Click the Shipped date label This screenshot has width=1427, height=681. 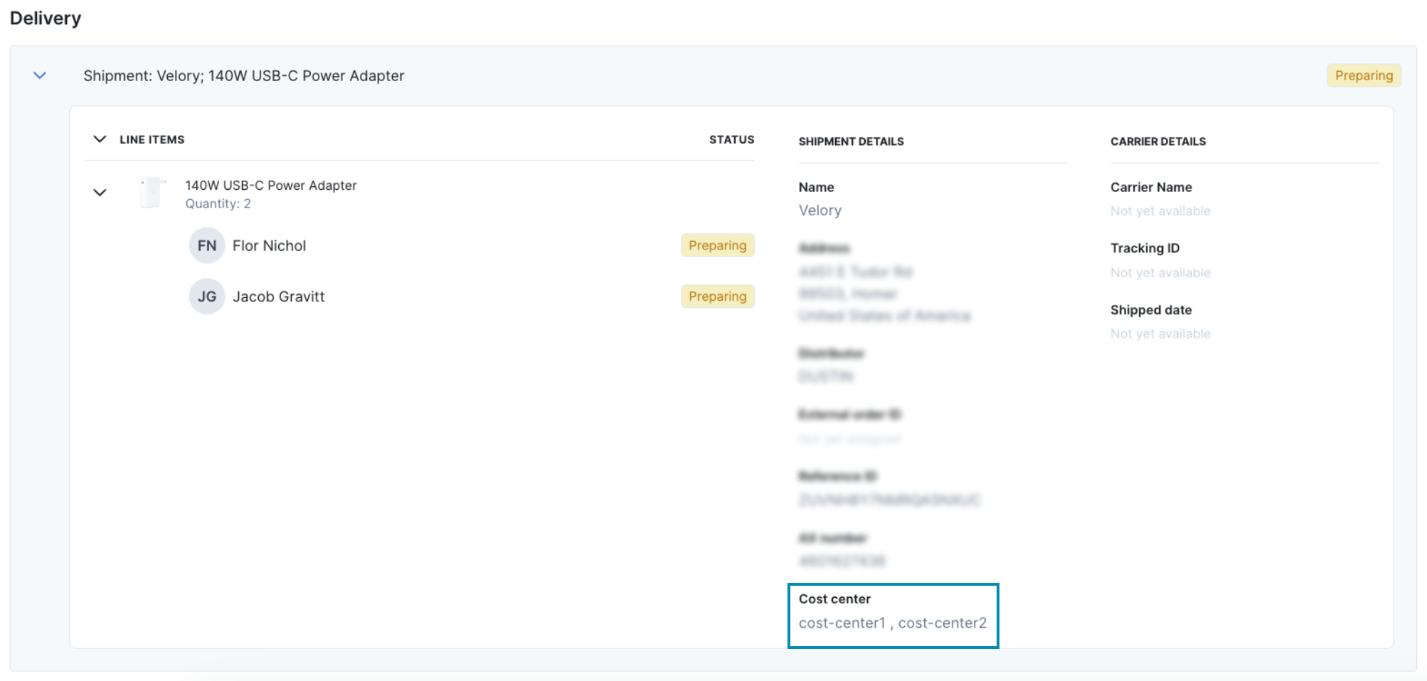[1151, 310]
